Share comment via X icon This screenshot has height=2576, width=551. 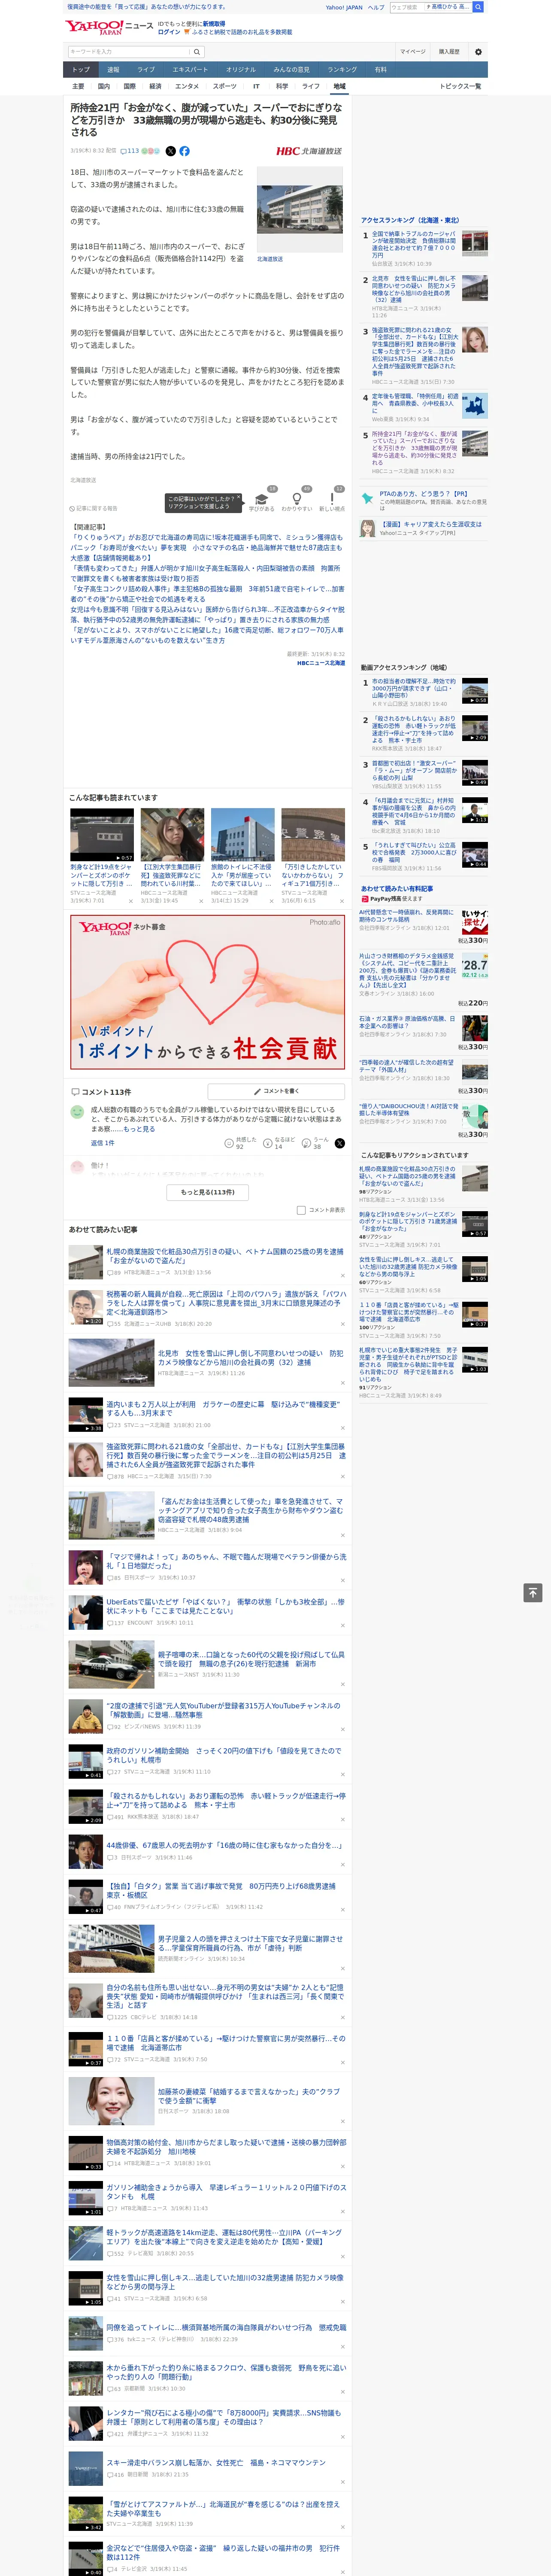(x=340, y=1142)
